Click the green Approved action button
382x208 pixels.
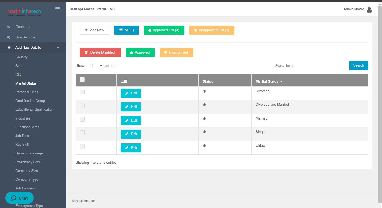coord(140,52)
